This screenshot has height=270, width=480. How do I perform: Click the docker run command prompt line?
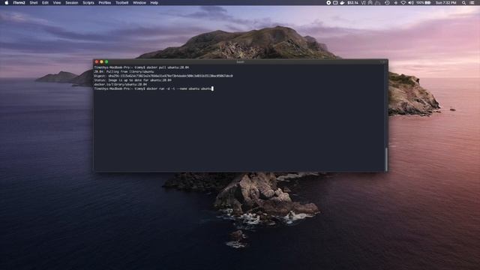point(153,88)
